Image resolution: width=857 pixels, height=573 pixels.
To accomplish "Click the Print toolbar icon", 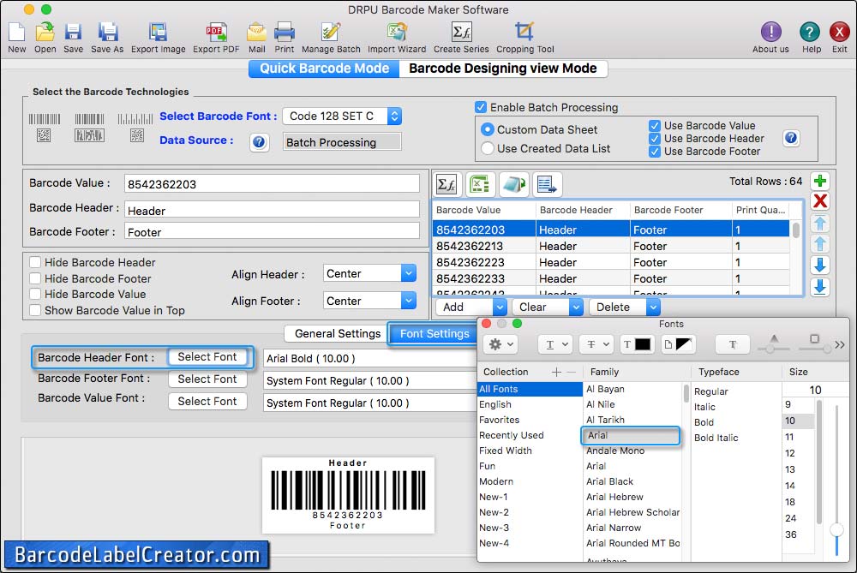I will click(x=285, y=33).
